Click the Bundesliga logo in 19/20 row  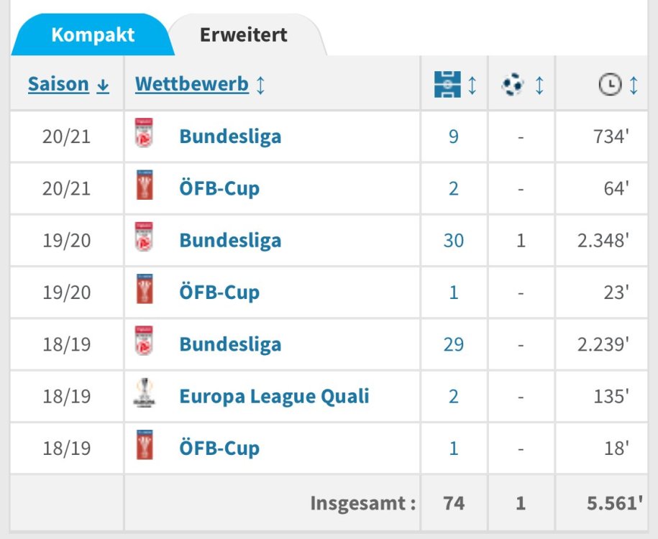[x=144, y=240]
